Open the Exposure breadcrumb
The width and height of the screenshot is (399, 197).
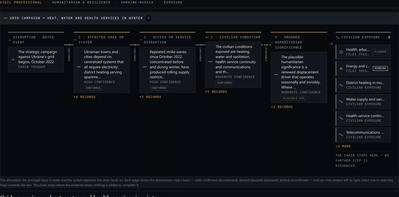tap(173, 2)
